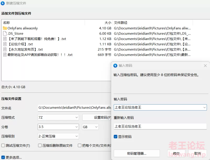
Task: Click the 总大小: 4.10 GB label
Action: pos(13,87)
